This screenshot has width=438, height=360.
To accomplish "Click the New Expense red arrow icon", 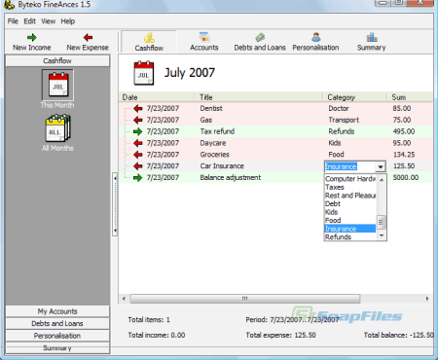I will pyautogui.click(x=88, y=37).
